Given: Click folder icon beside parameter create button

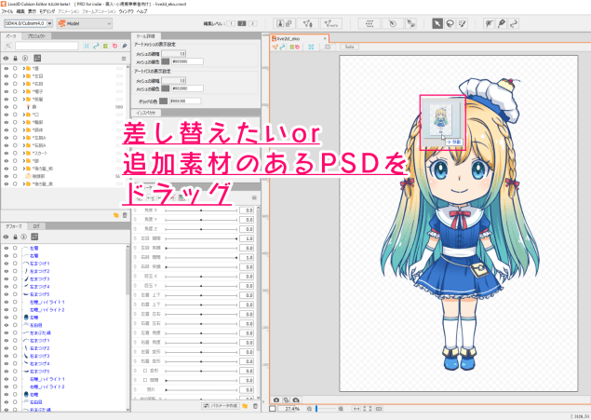Looking at the screenshot, I should pos(245,406).
